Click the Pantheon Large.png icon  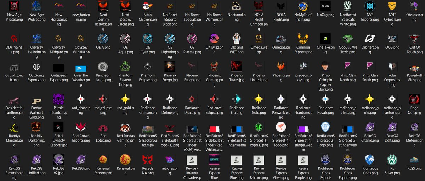103,66
